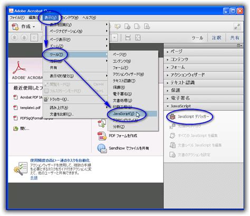This screenshot has width=250, height=216.
Task: Go to previous page with up arrow
Action: 14,38
